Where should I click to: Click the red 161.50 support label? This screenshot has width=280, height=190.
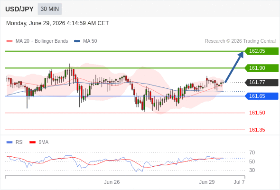coord(257,113)
